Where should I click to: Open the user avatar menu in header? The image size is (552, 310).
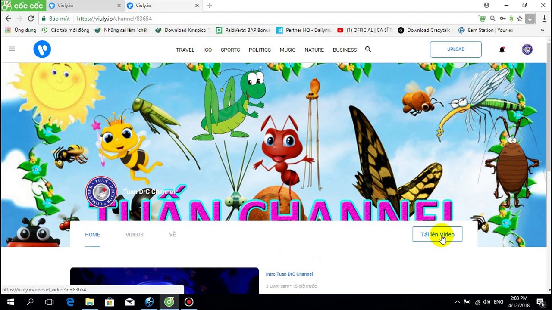coord(527,50)
